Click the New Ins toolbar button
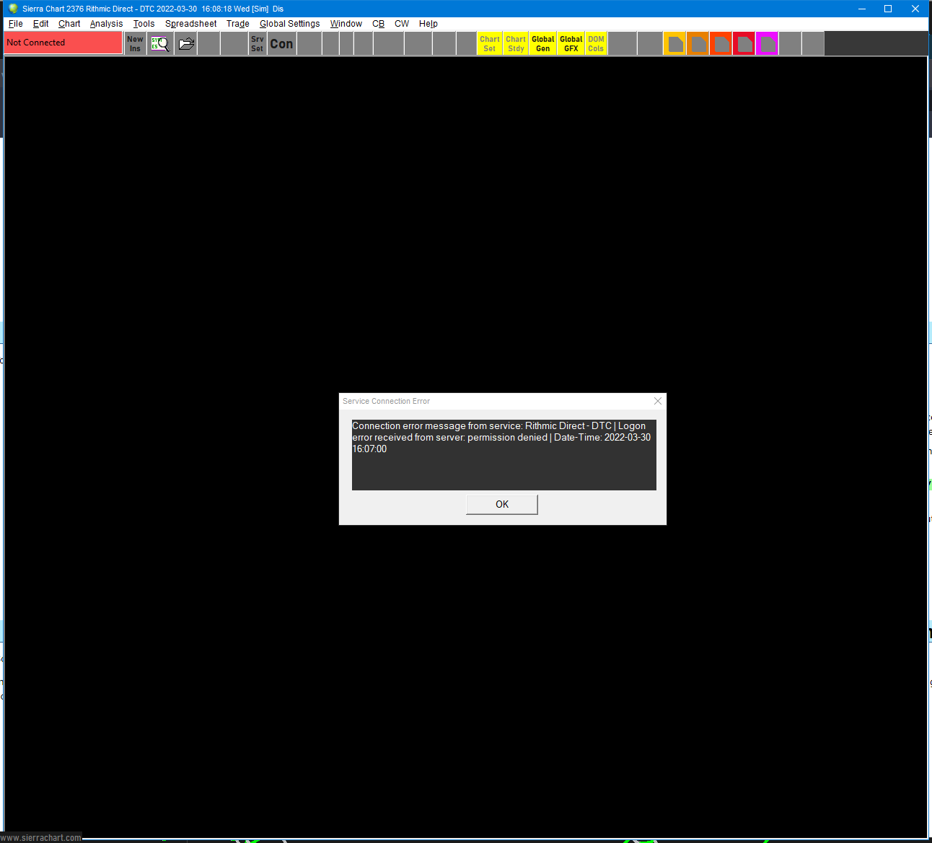 pyautogui.click(x=135, y=43)
